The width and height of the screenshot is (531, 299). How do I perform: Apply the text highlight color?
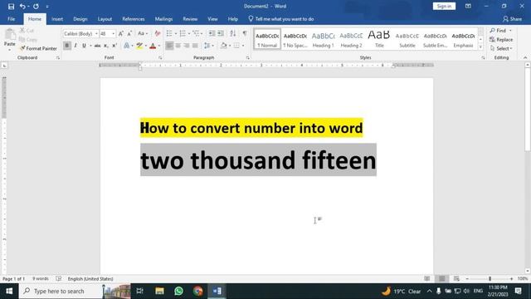coord(139,46)
